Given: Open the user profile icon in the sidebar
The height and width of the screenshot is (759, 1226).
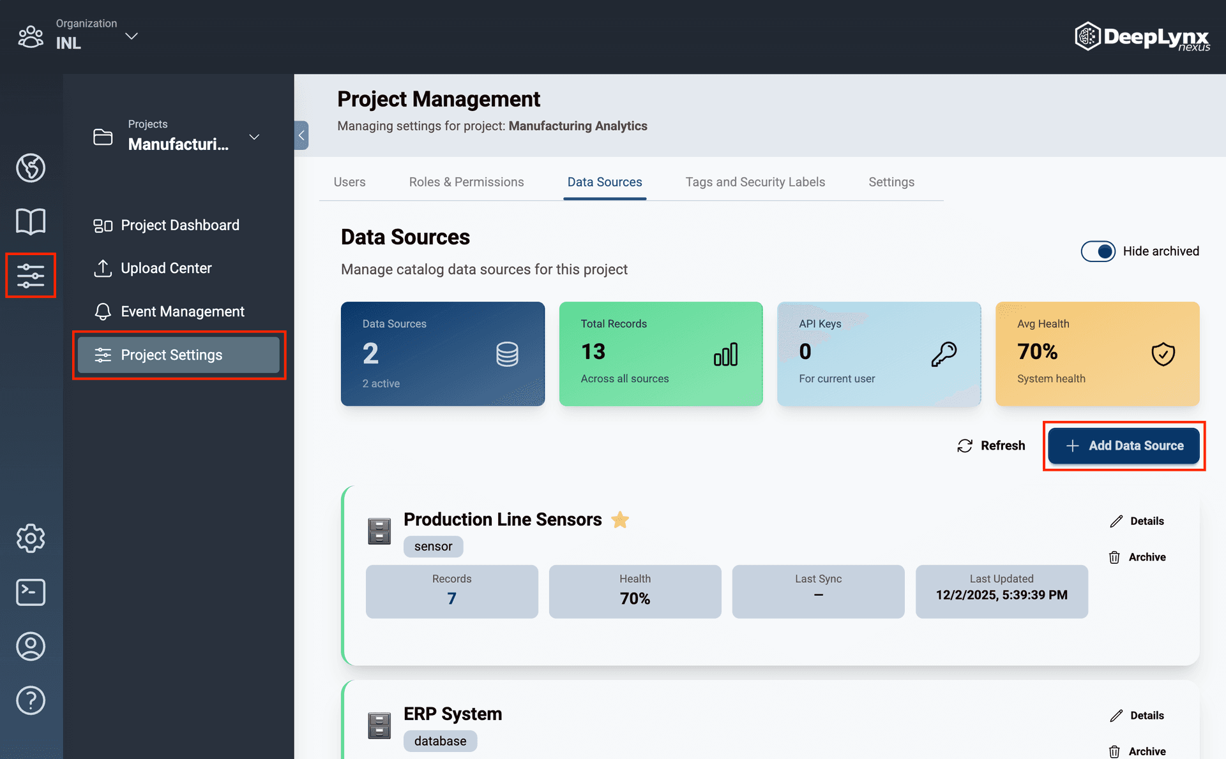Looking at the screenshot, I should pyautogui.click(x=30, y=646).
